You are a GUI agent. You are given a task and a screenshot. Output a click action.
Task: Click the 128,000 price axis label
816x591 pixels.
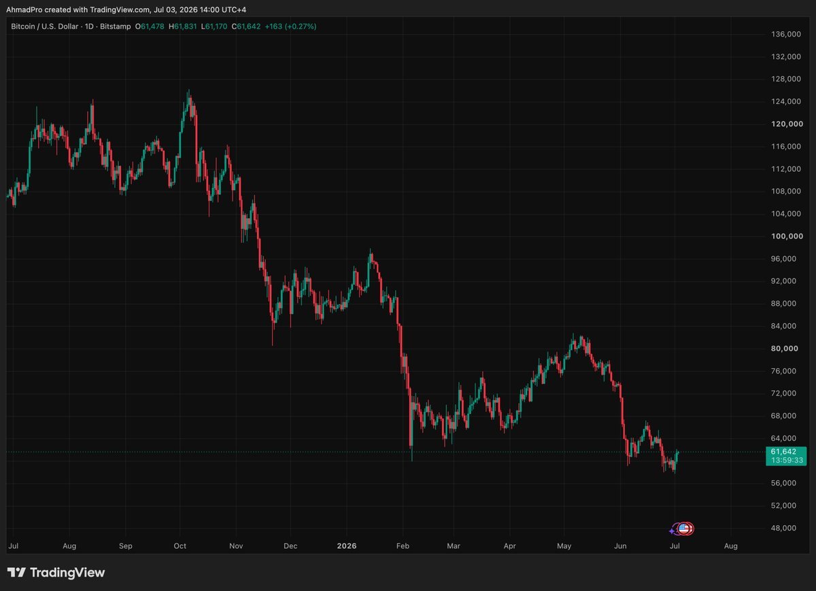787,79
